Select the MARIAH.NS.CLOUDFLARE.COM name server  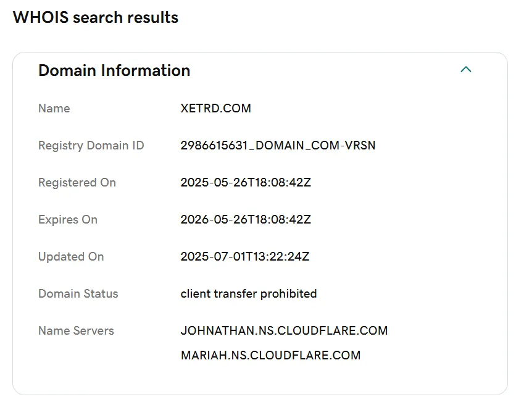(270, 356)
